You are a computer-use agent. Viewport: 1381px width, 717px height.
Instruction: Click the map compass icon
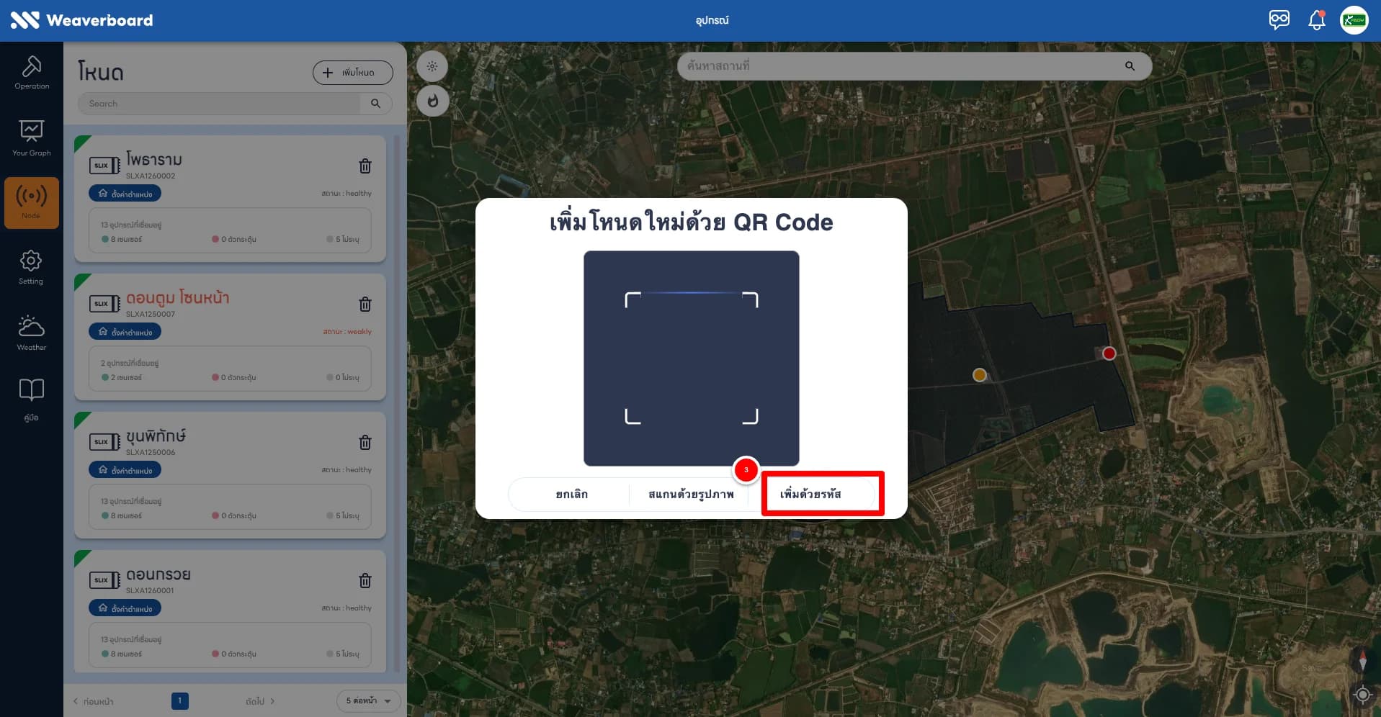point(1362,660)
